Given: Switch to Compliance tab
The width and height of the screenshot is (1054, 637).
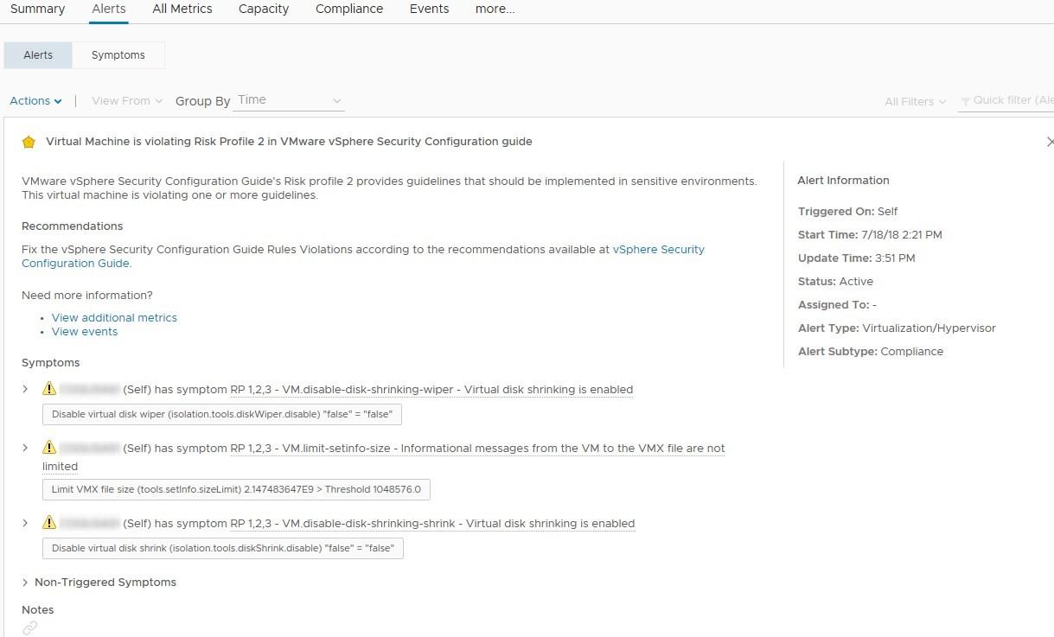Looking at the screenshot, I should (349, 9).
